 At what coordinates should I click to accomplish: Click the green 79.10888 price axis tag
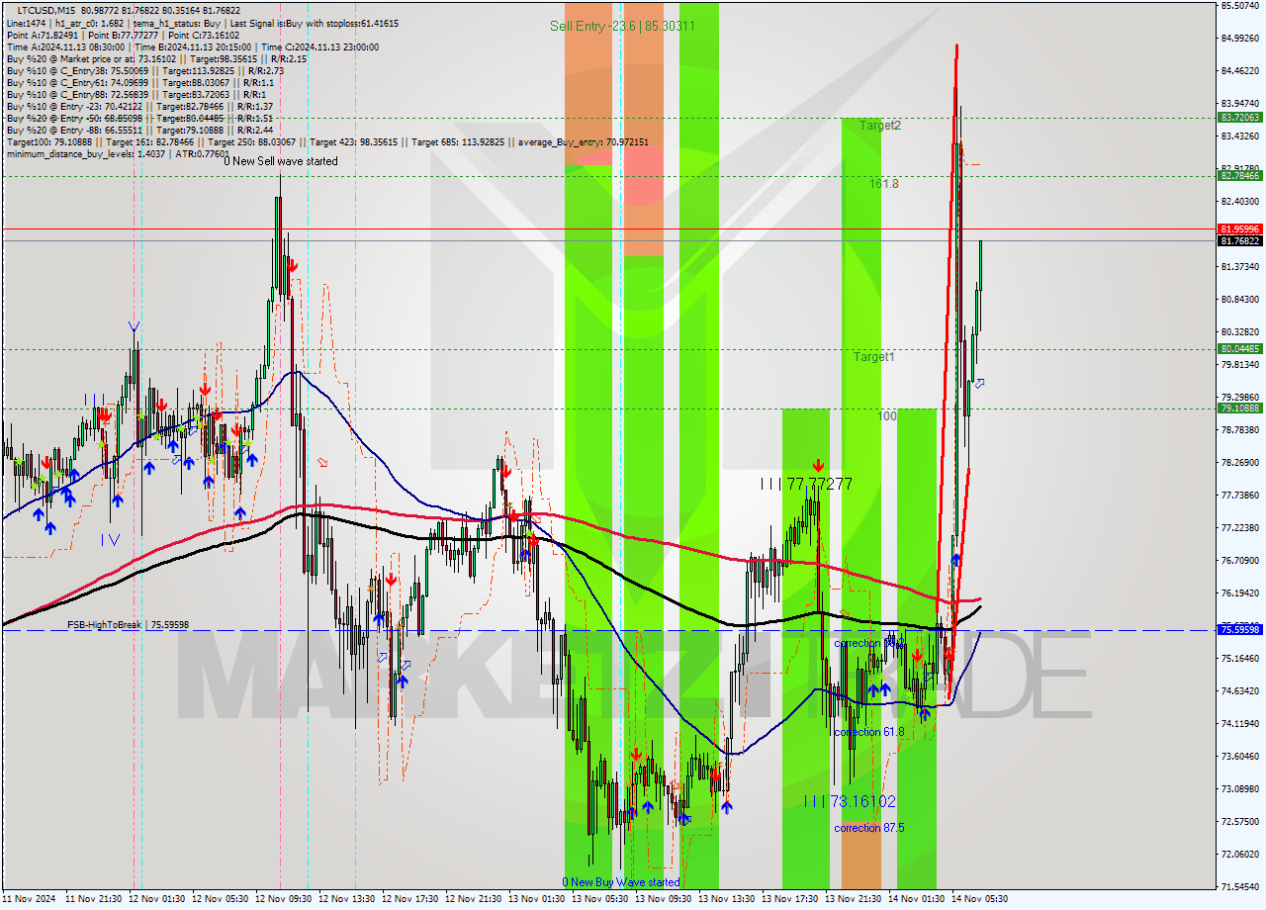tap(1239, 408)
